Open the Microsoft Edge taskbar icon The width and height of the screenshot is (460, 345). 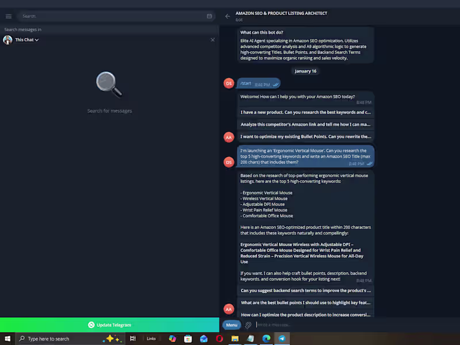266,339
